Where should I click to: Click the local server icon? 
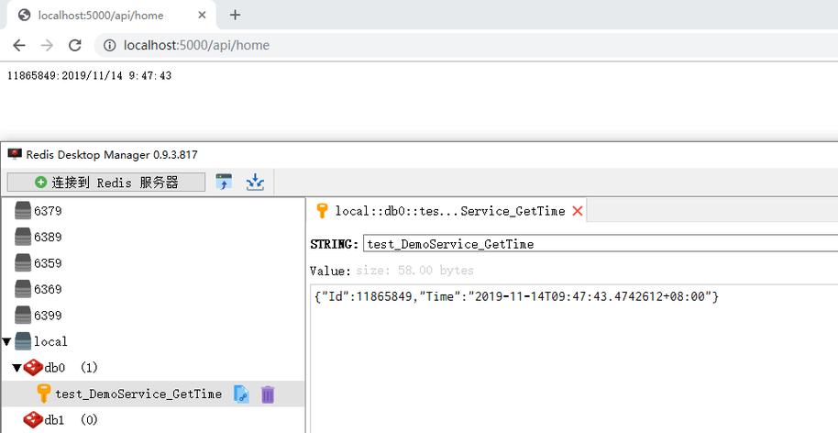[x=23, y=341]
